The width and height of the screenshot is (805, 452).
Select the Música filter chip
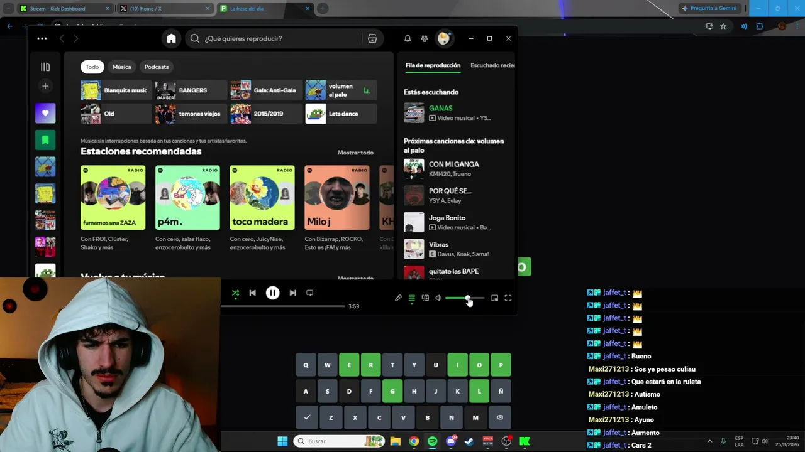[x=122, y=67]
